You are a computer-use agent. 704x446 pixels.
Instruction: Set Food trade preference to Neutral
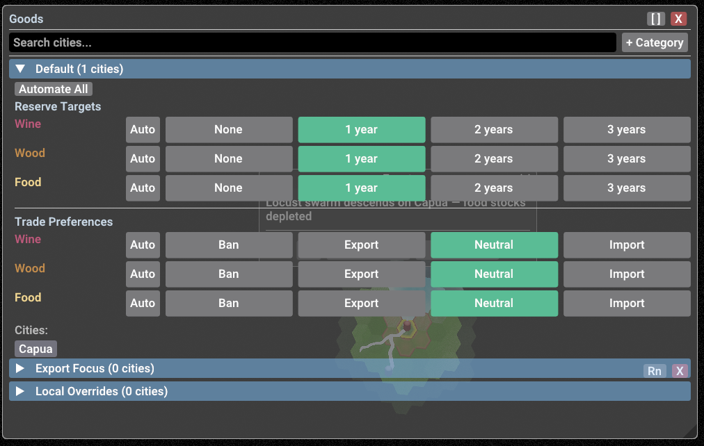pos(495,304)
